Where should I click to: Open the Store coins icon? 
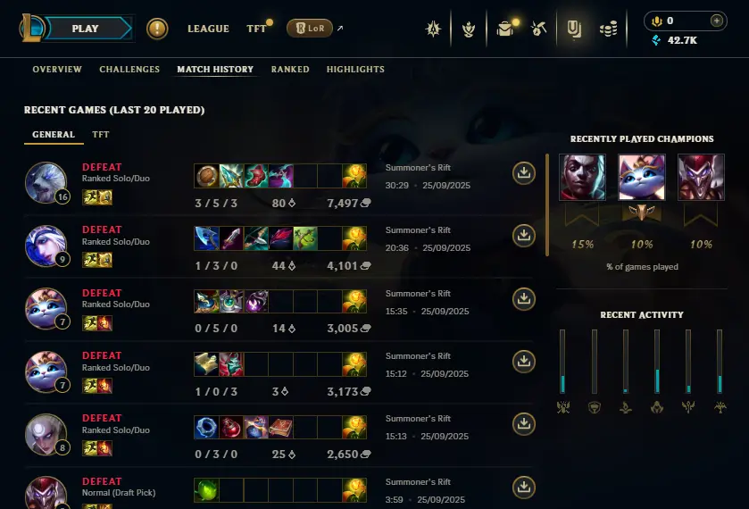(608, 29)
